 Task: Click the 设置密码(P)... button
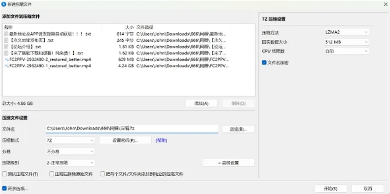[x=126, y=141]
